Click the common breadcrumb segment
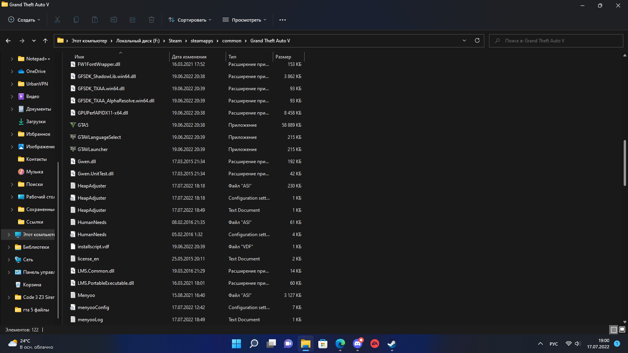Viewport: 628px width, 353px height. pos(232,41)
